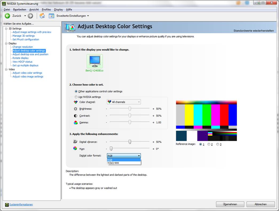Click the green Zurück back arrow icon
Image resolution: width=279 pixels, height=211 pixels.
click(x=7, y=16)
